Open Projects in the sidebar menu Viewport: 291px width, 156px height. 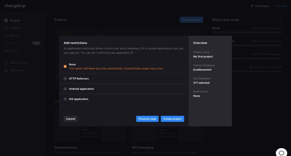pyautogui.click(x=15, y=20)
